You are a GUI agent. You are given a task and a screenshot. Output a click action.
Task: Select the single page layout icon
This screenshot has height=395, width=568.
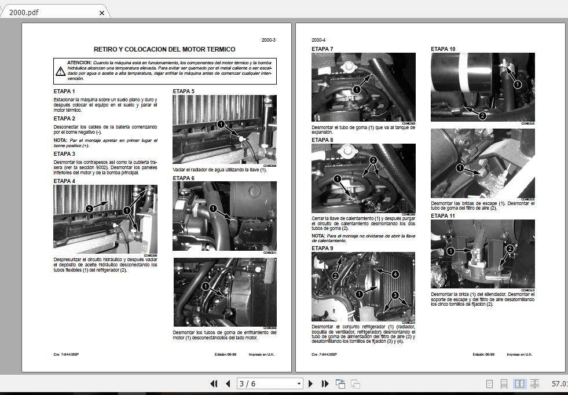pos(490,383)
